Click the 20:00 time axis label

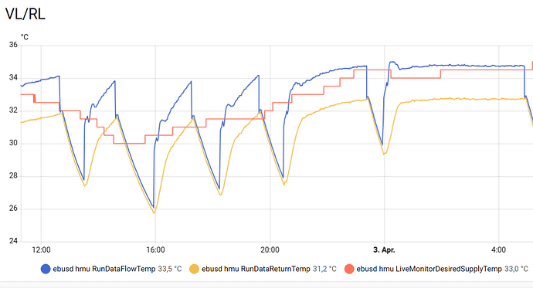270,250
